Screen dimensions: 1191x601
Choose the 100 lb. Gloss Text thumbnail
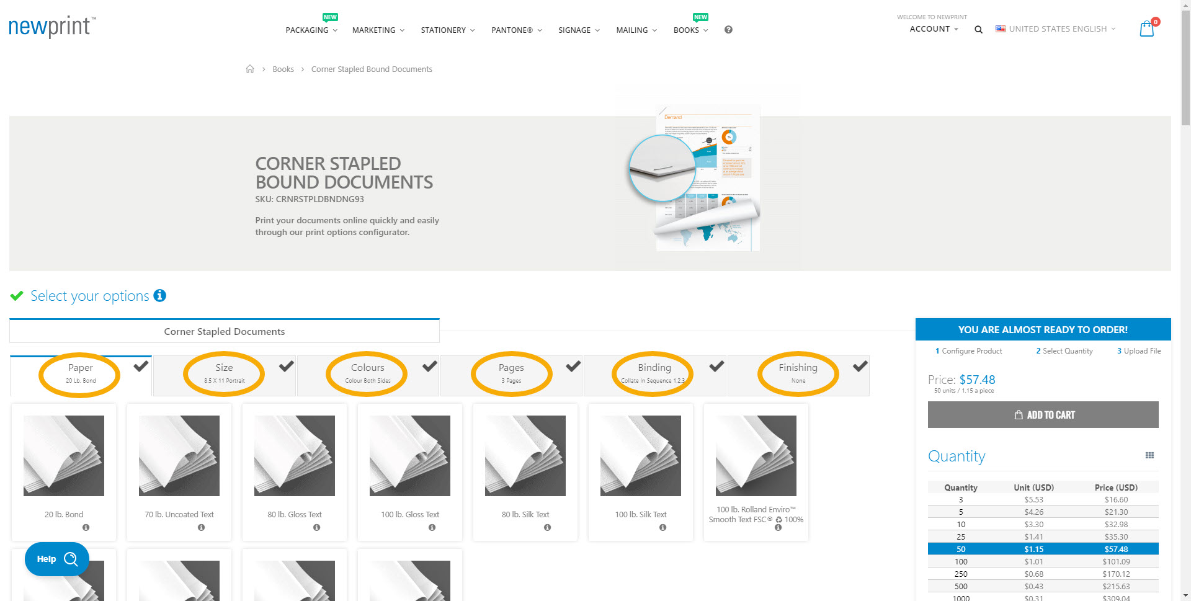[x=410, y=456]
